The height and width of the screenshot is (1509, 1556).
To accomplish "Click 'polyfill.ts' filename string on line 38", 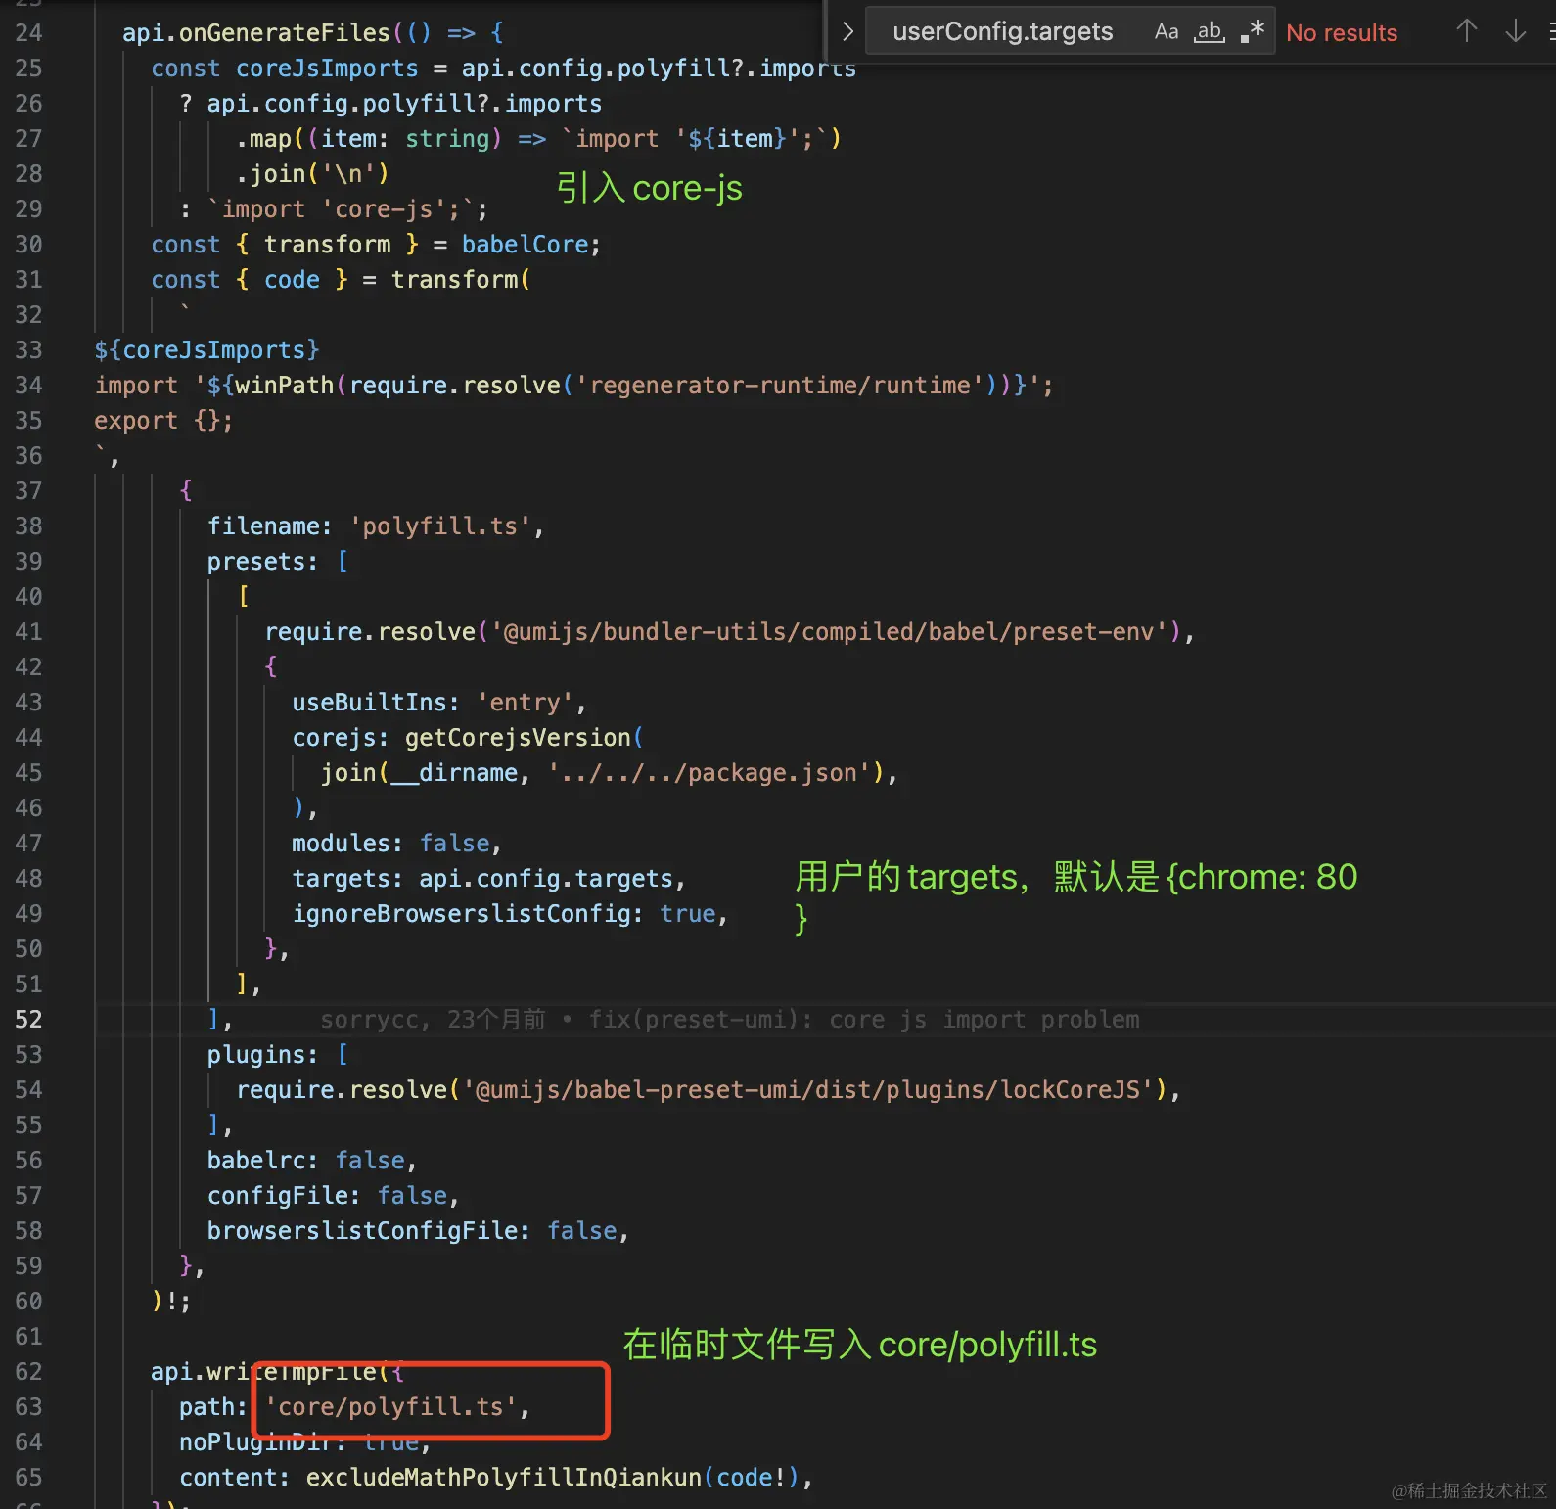I will [440, 526].
